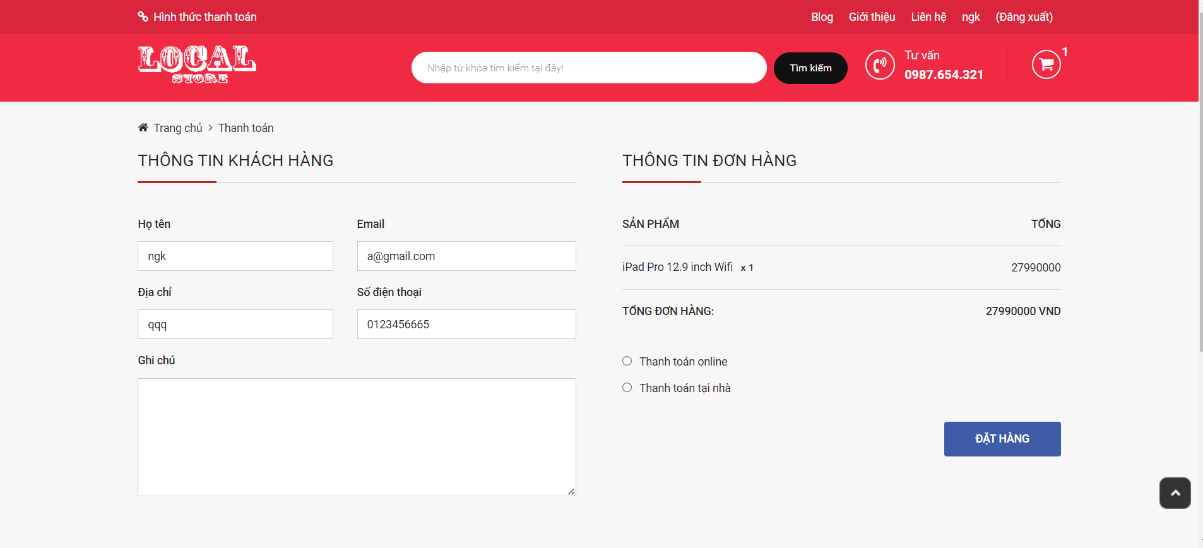
Task: Click the iPad Pro 12.9 inch Wifi product name
Action: pyautogui.click(x=677, y=267)
